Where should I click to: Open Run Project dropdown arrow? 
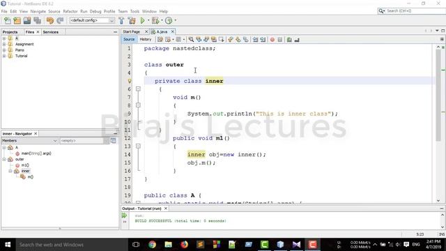tap(148, 20)
